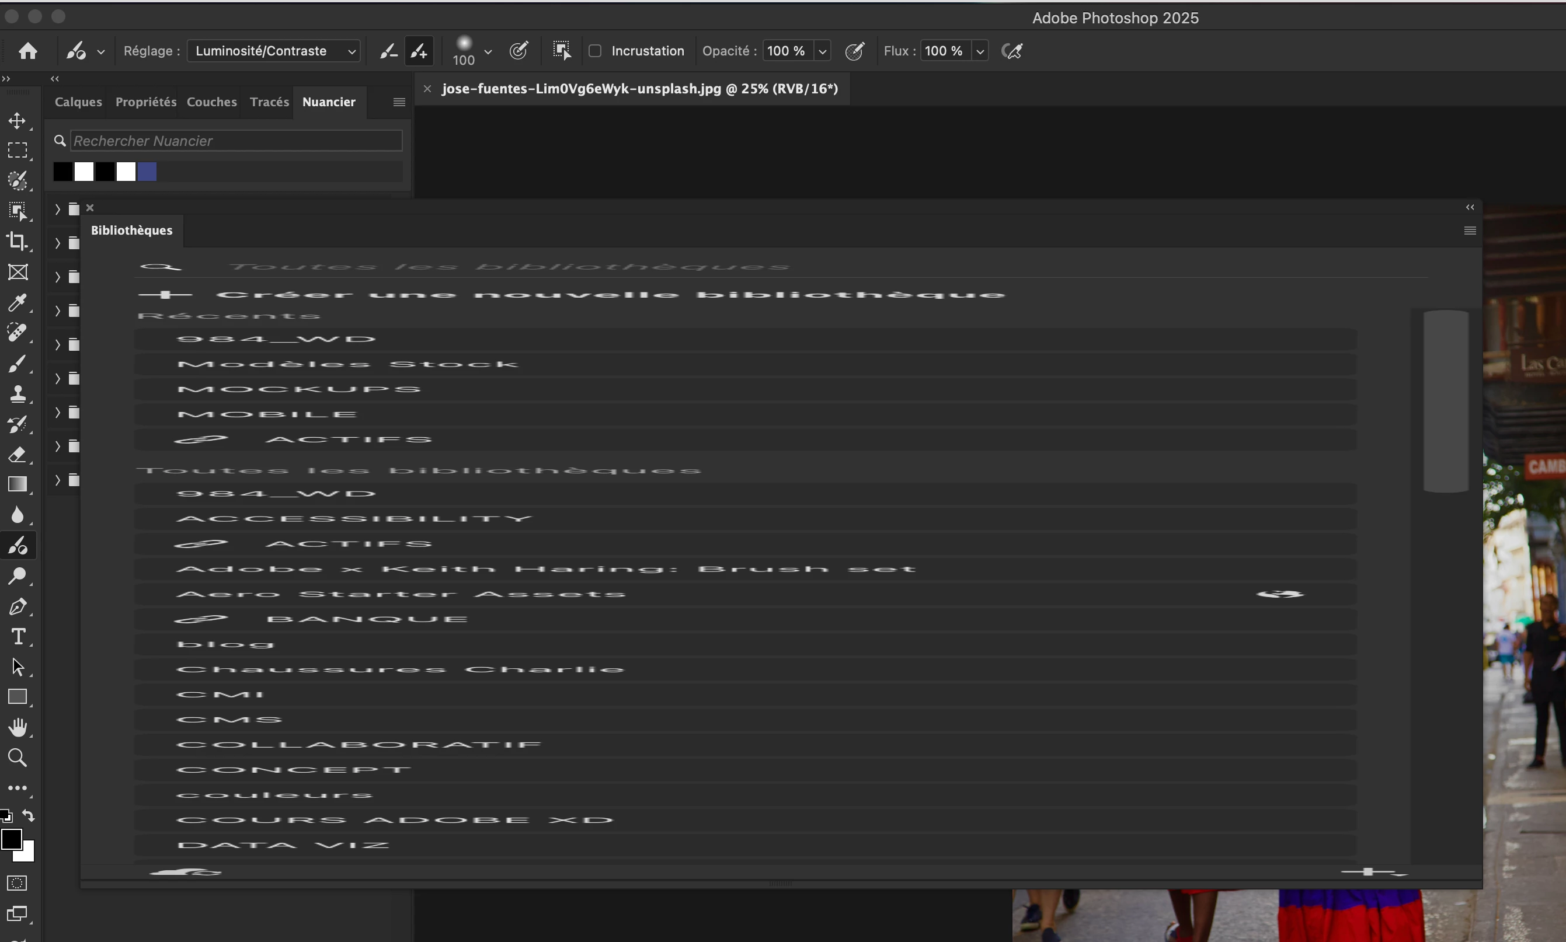
Task: Expand the first swatch folder group
Action: tap(58, 209)
